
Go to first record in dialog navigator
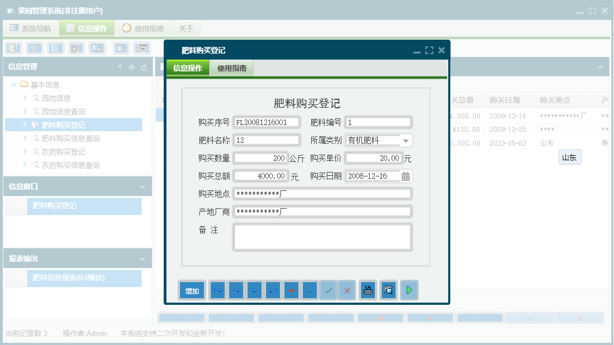coord(217,290)
